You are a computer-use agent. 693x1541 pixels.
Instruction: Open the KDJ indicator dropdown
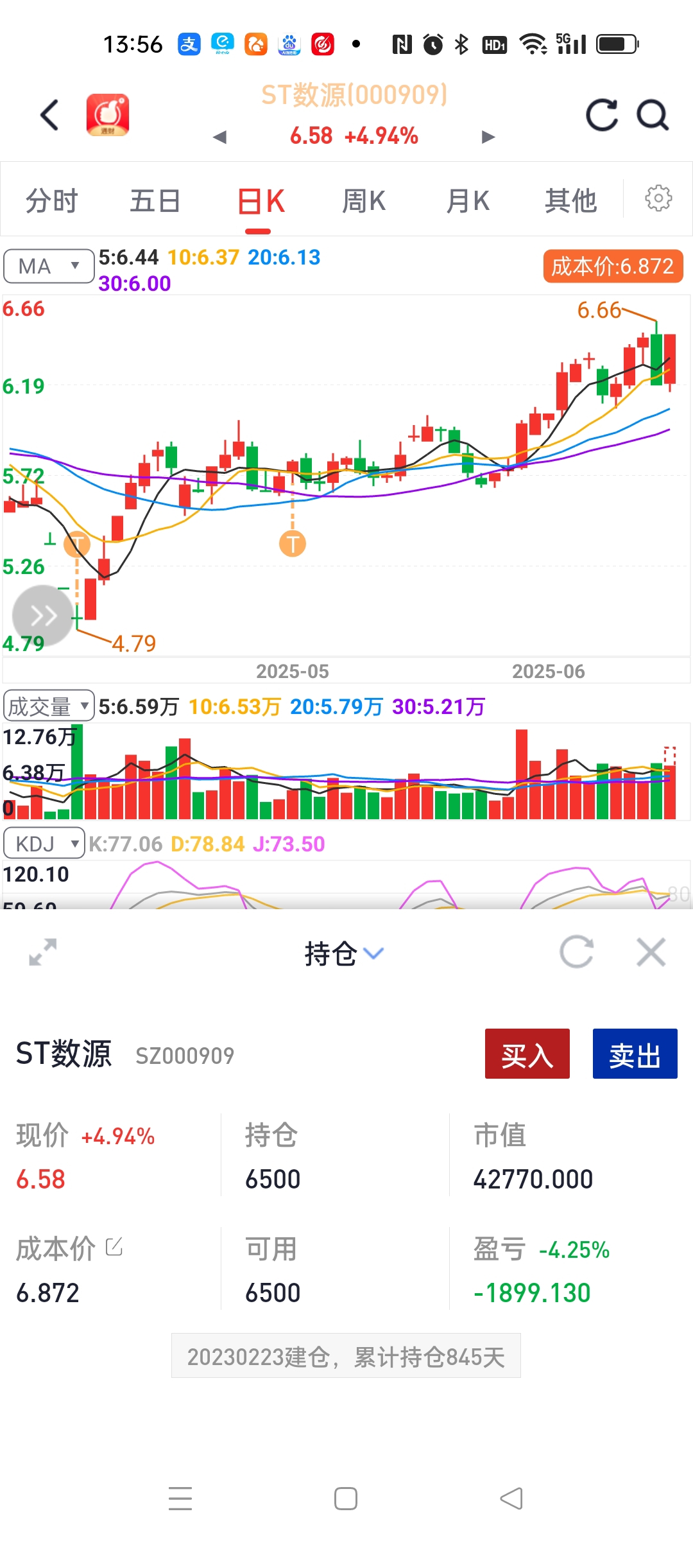[44, 843]
